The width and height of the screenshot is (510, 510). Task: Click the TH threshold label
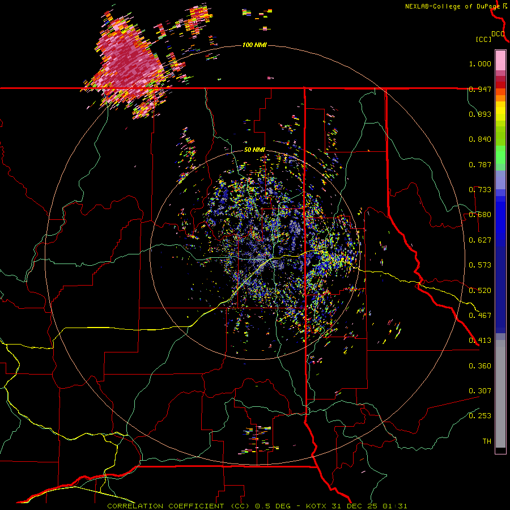coord(487,441)
